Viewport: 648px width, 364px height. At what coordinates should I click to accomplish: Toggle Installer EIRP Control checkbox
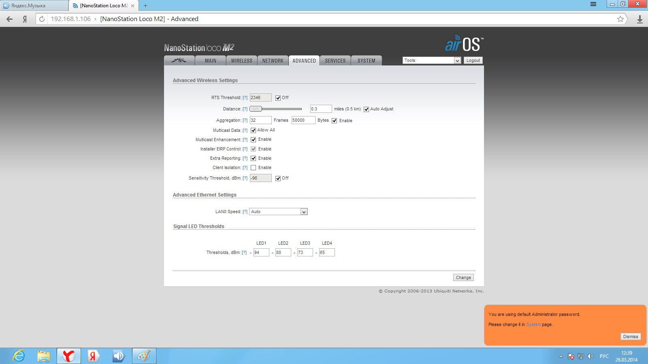tap(253, 149)
